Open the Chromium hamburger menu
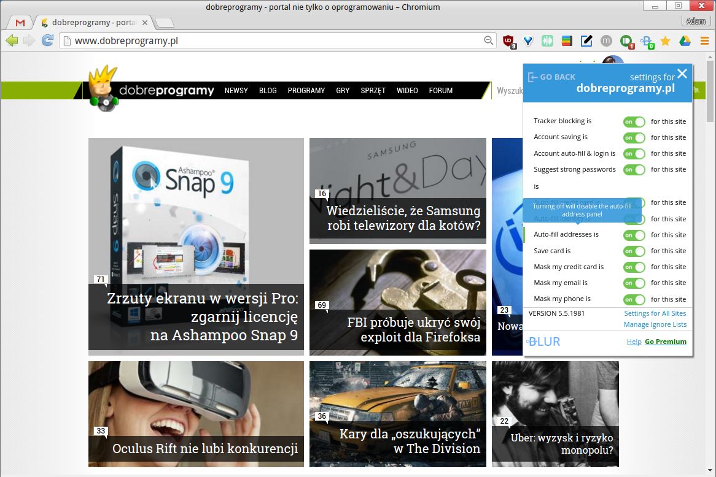This screenshot has height=477, width=716. coord(704,41)
